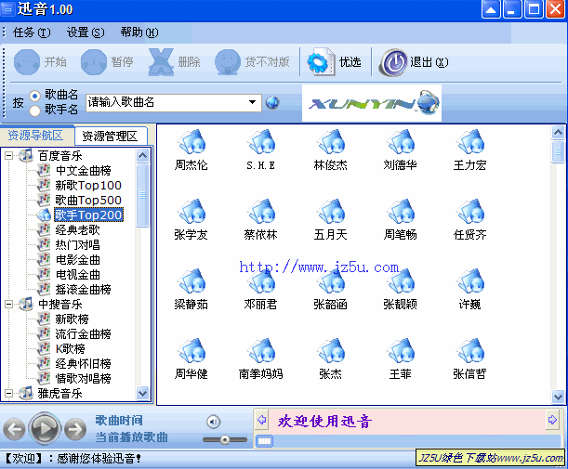The image size is (568, 469).
Task: Click the 删除 delete toolbar button
Action: (175, 62)
